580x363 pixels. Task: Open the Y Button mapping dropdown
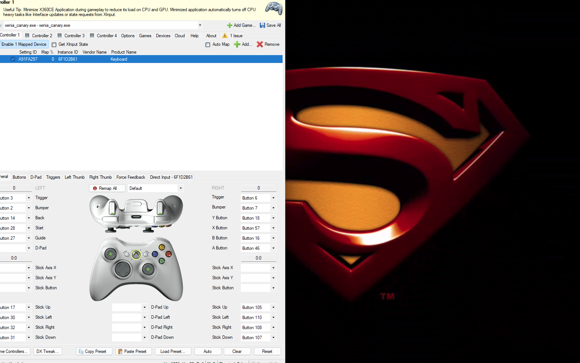[273, 218]
